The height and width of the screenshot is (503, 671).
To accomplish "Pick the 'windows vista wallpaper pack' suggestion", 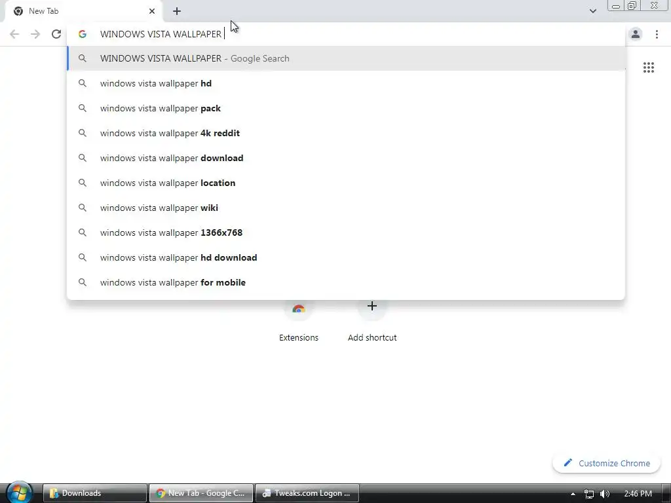I will coord(346,108).
